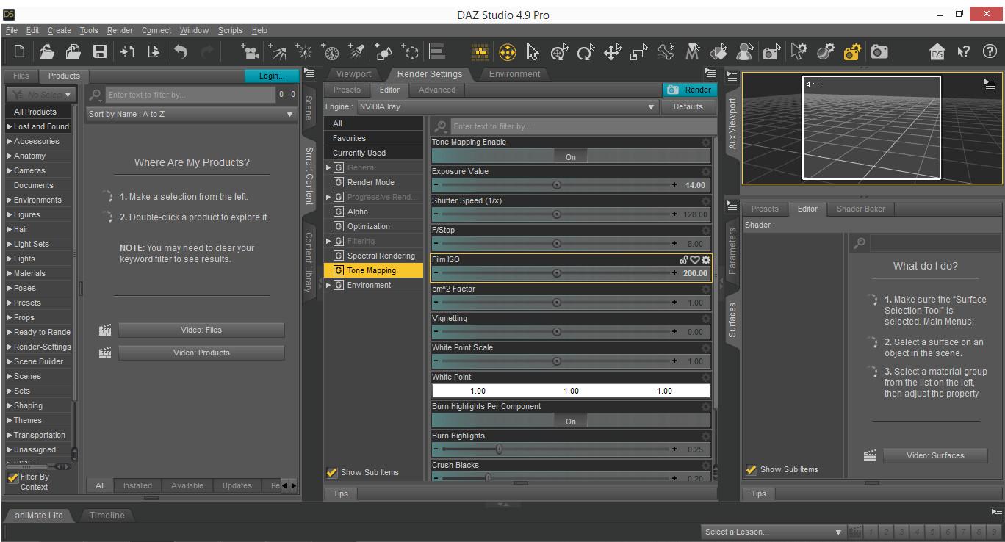This screenshot has width=1005, height=542.
Task: Select the Rotate tool icon
Action: 585,51
